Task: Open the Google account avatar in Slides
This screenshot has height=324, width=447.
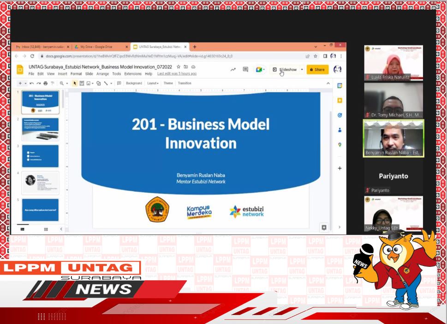Action: click(338, 69)
